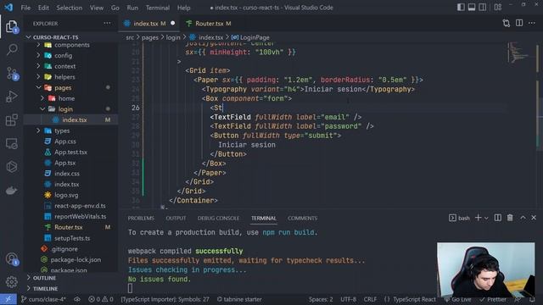
Task: Kill terminal with trash icon
Action: pyautogui.click(x=510, y=218)
